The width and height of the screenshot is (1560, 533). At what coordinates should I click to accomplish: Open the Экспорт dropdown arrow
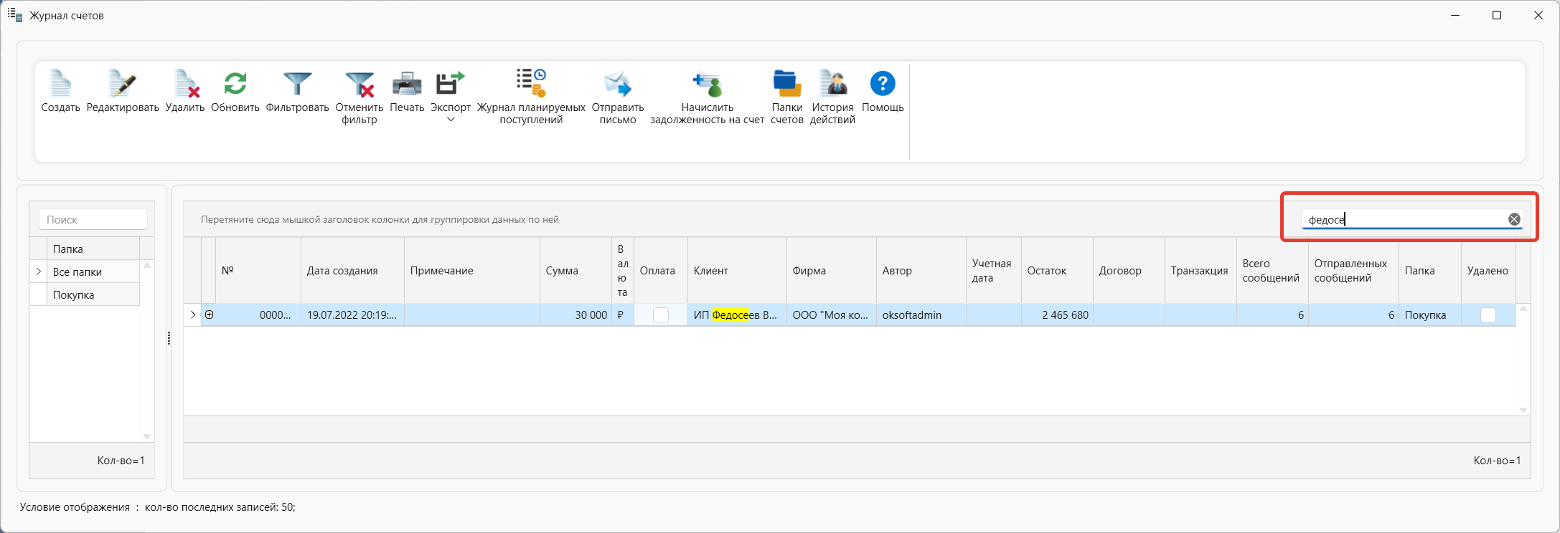point(451,120)
